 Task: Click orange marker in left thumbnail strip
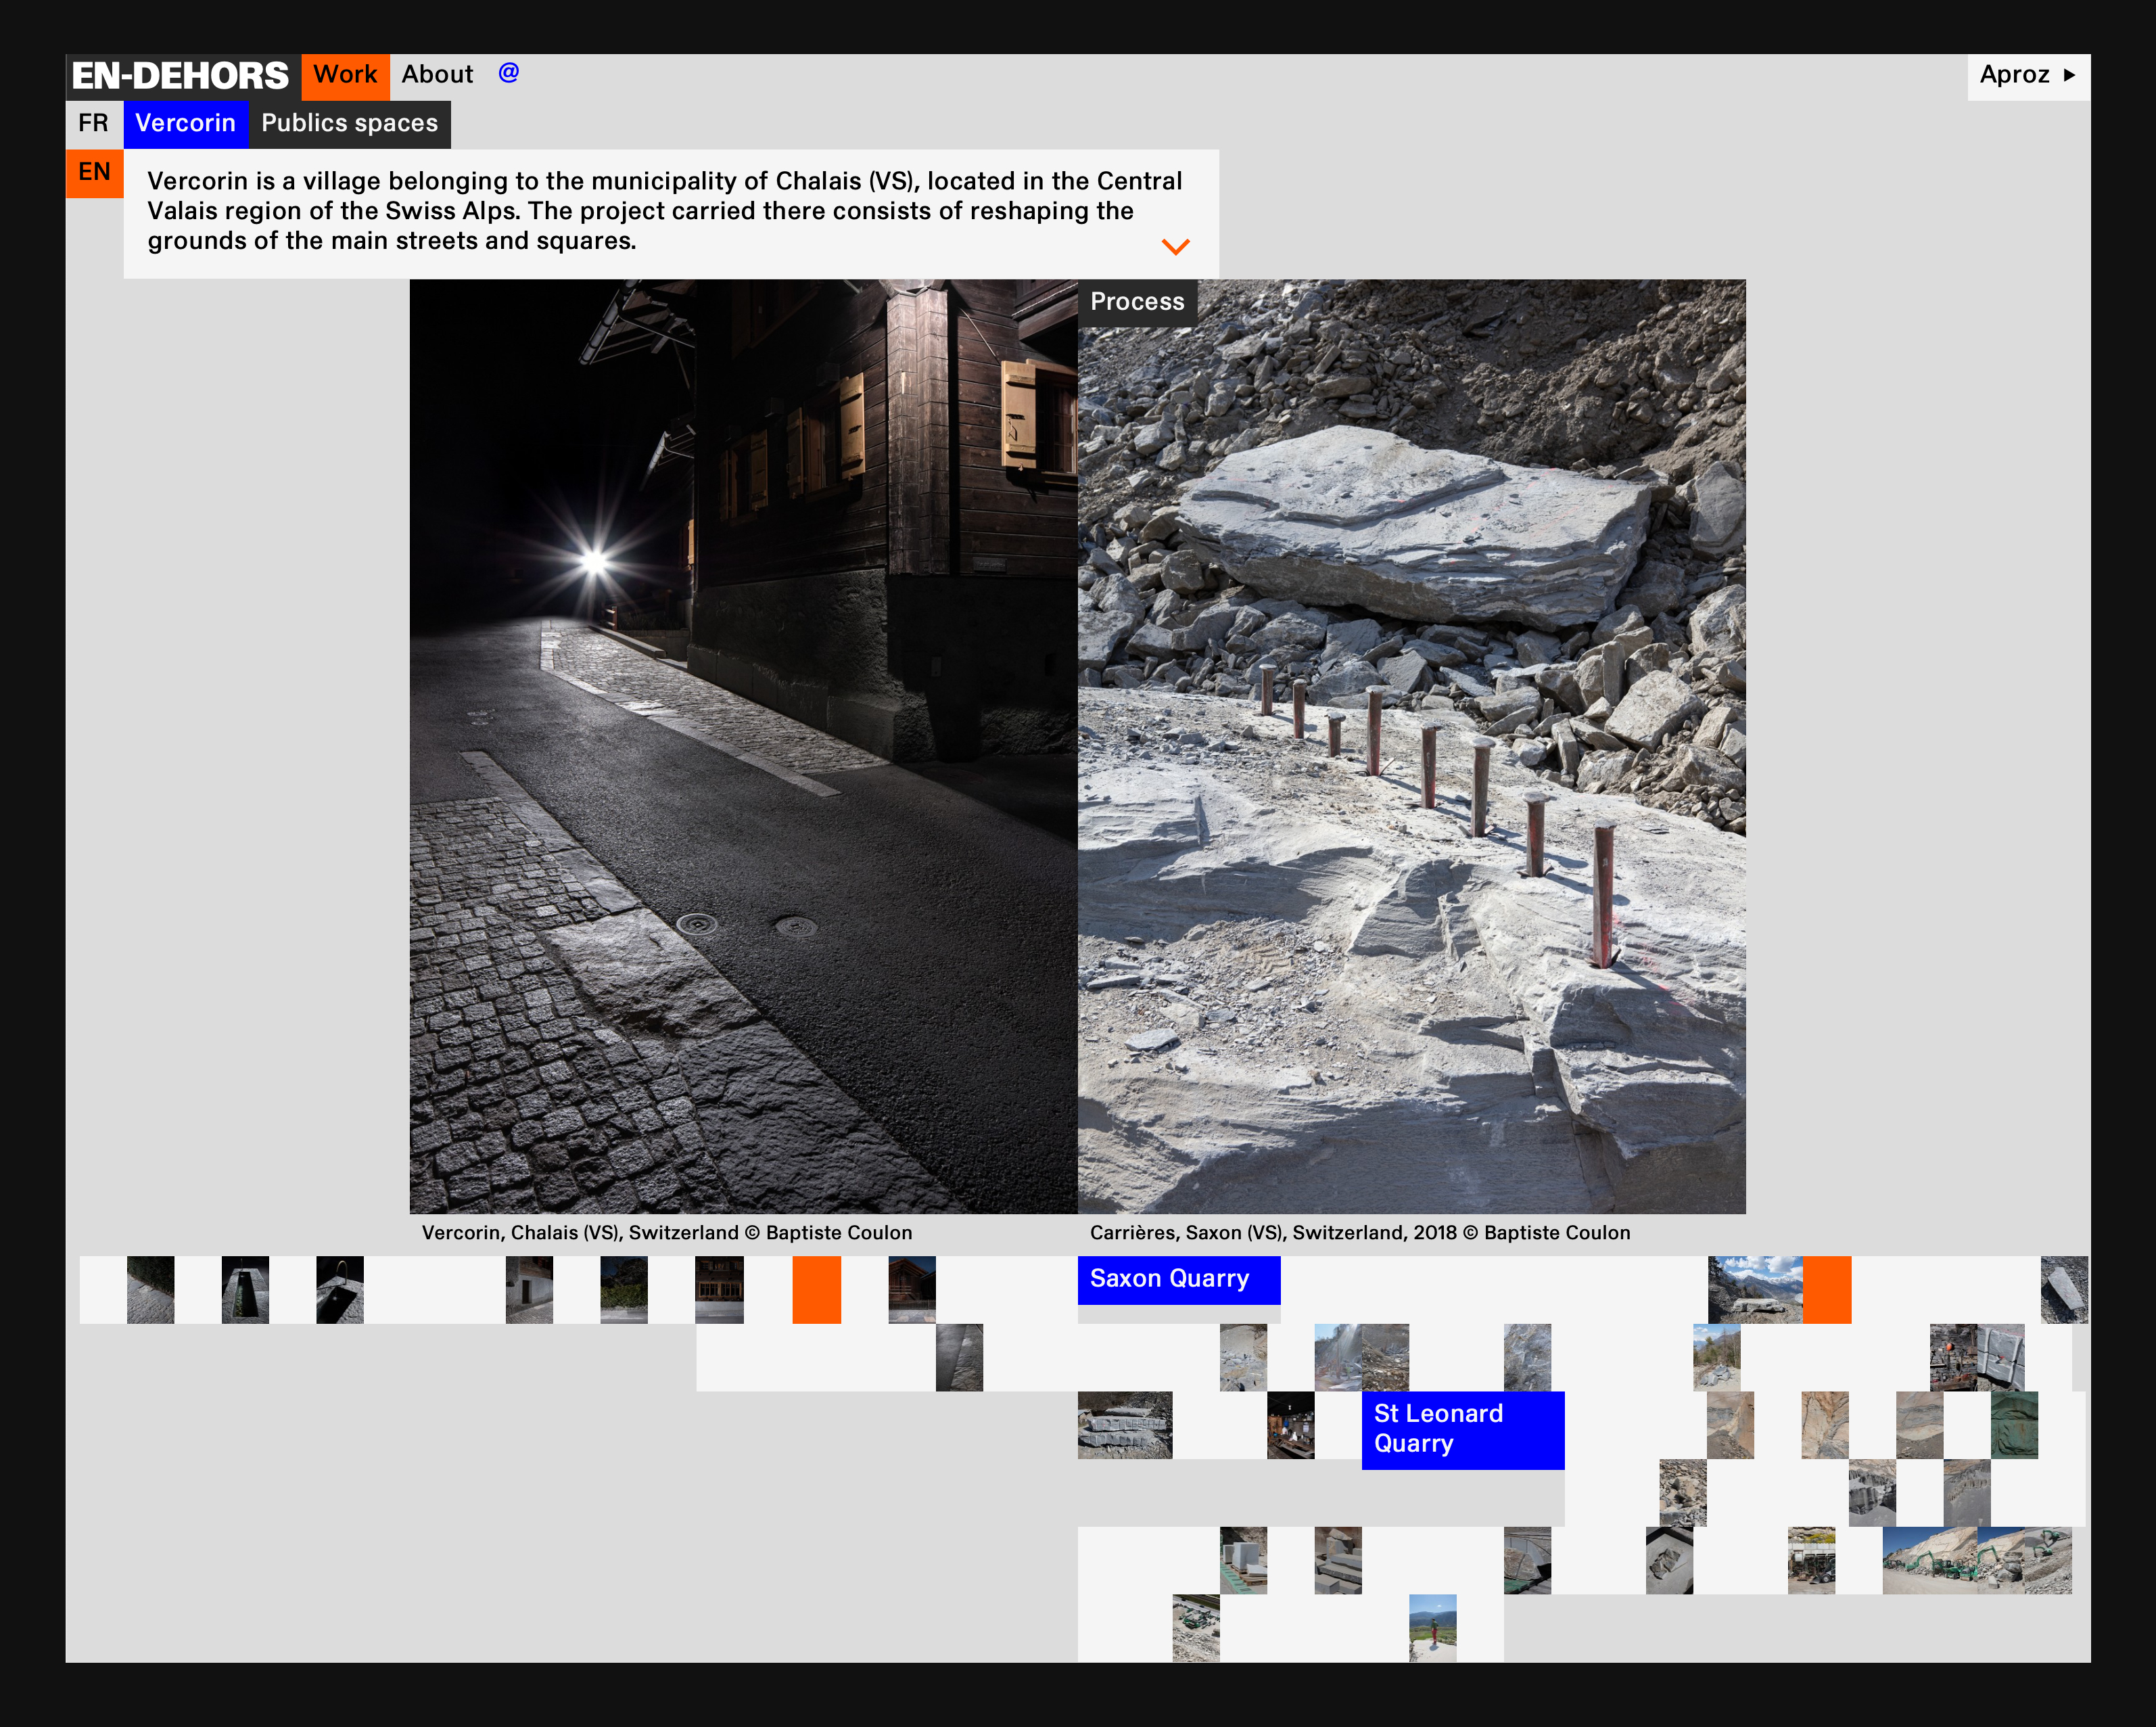816,1289
